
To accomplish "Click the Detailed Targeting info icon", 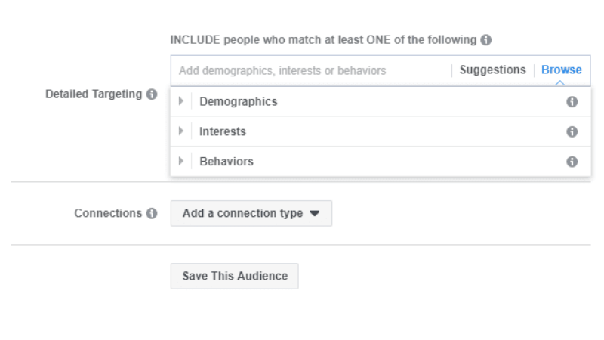I will coord(152,94).
